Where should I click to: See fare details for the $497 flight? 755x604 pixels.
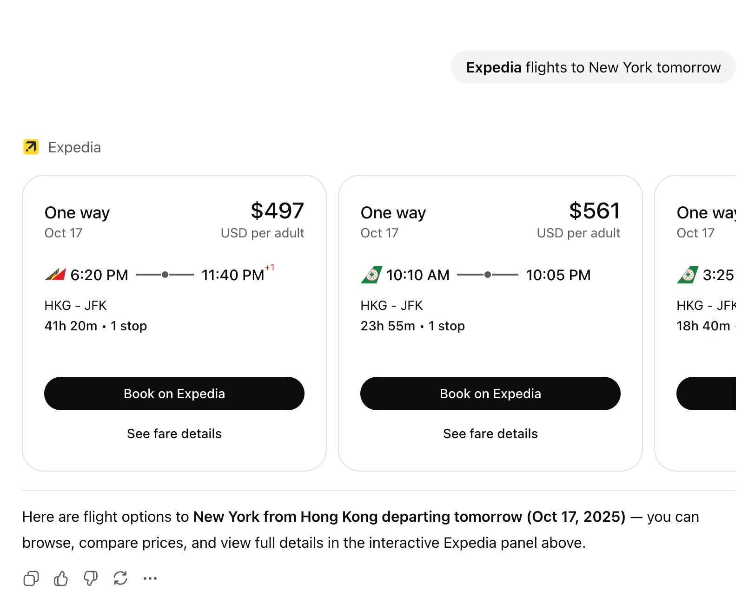[x=174, y=433]
